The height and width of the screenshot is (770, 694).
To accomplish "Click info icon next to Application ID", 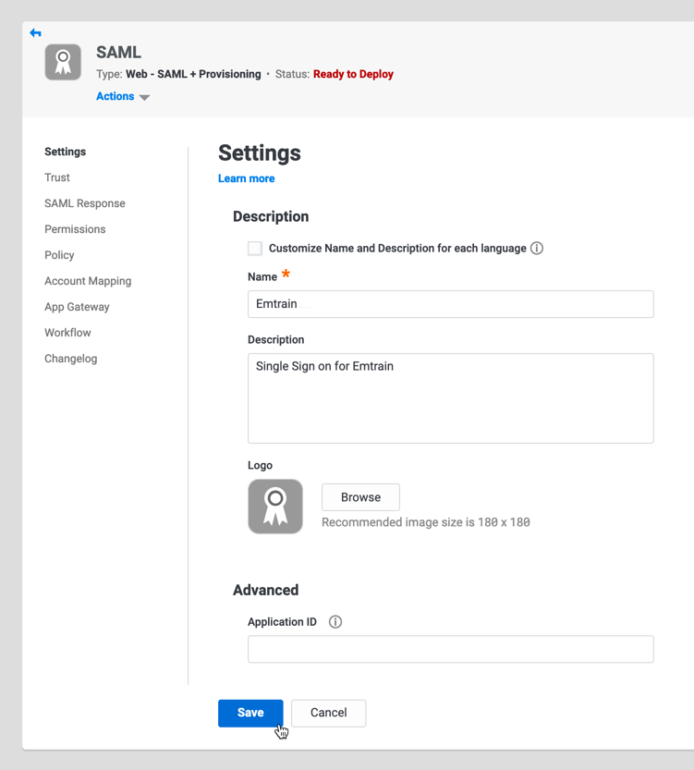I will pyautogui.click(x=335, y=622).
